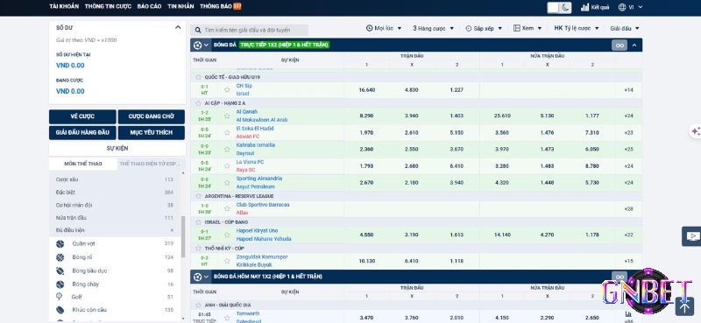Select Quần vợt tennis in sports list
This screenshot has height=323, width=701.
(115, 244)
